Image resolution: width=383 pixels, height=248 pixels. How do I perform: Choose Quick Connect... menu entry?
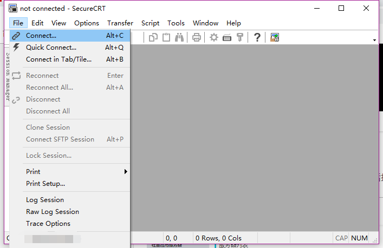click(70, 47)
